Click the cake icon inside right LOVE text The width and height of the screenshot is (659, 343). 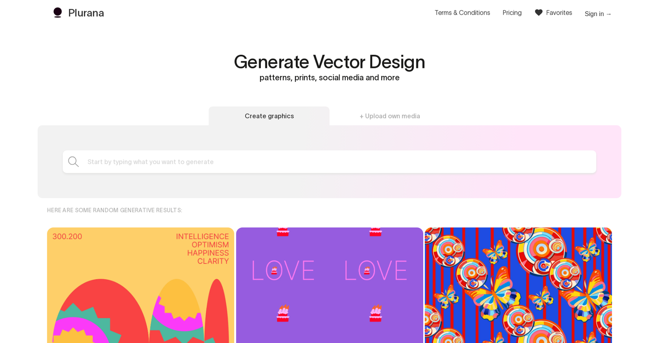367,271
